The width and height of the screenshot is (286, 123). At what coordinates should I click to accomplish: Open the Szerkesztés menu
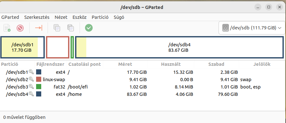tap(37, 17)
